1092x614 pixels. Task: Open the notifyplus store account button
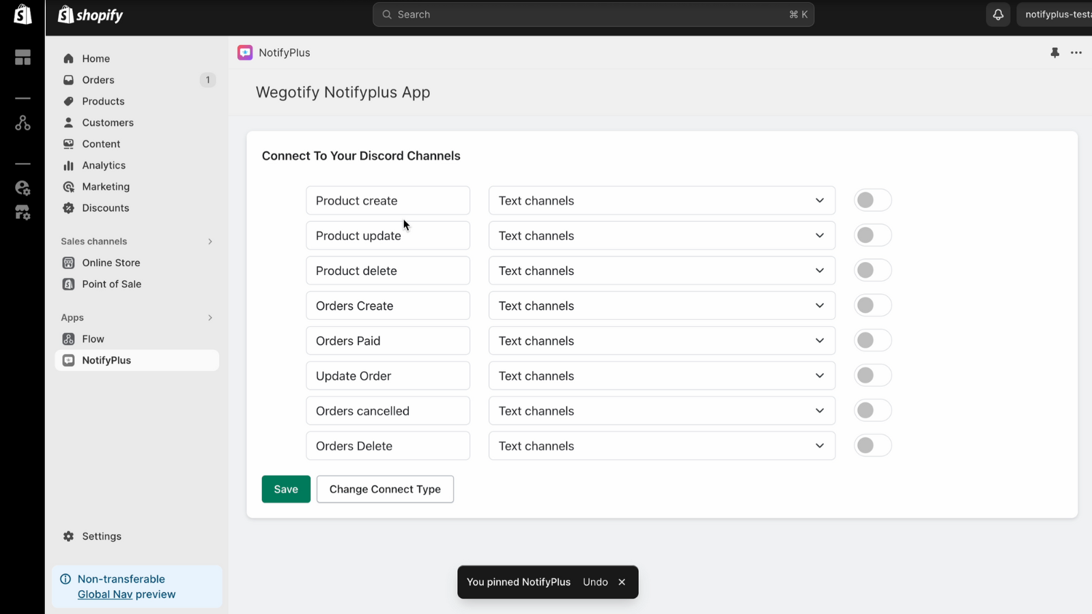click(1054, 14)
